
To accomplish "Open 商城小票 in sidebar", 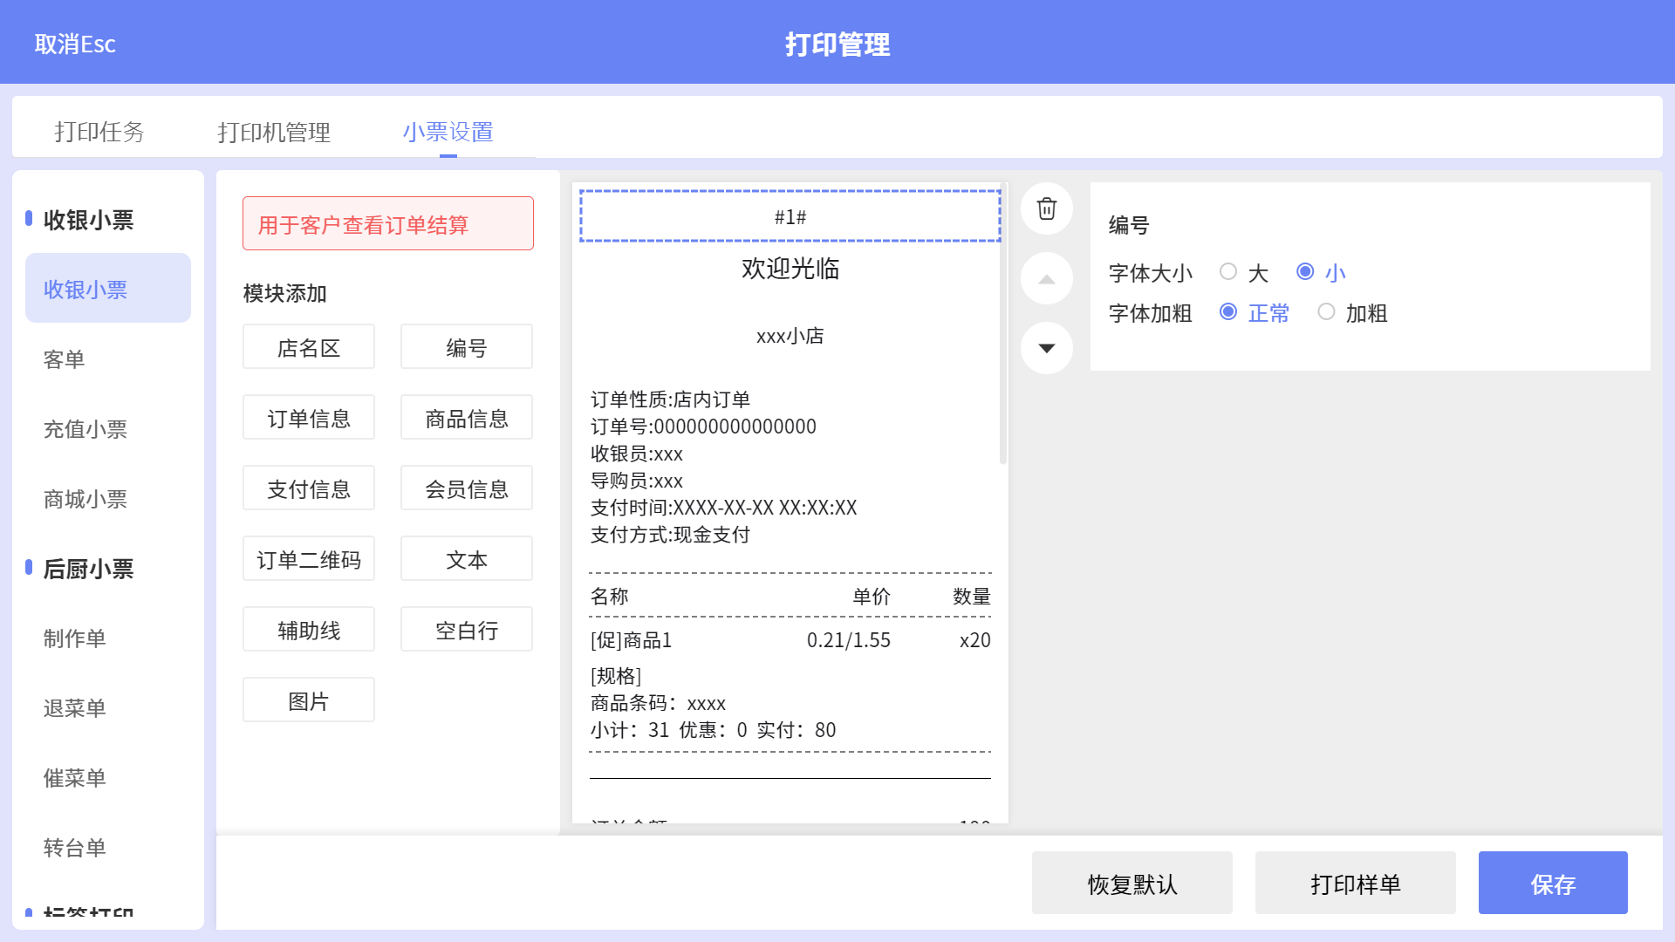I will 108,498.
